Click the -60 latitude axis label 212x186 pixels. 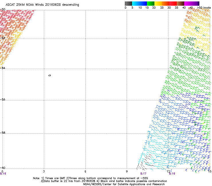(x=3, y=168)
